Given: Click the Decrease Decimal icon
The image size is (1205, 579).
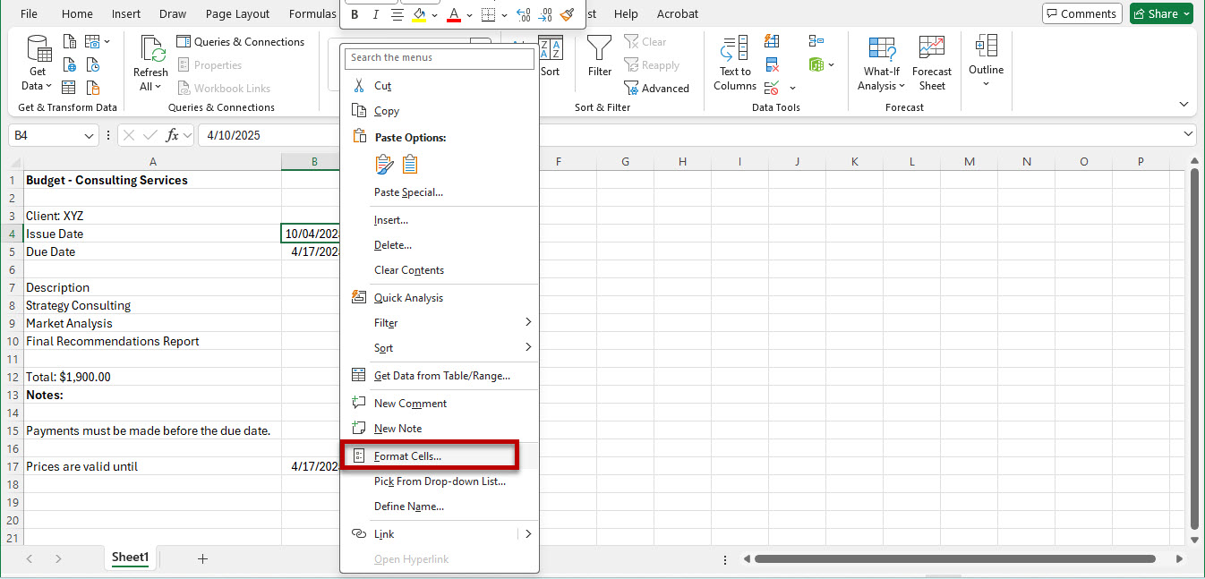Looking at the screenshot, I should pos(545,14).
